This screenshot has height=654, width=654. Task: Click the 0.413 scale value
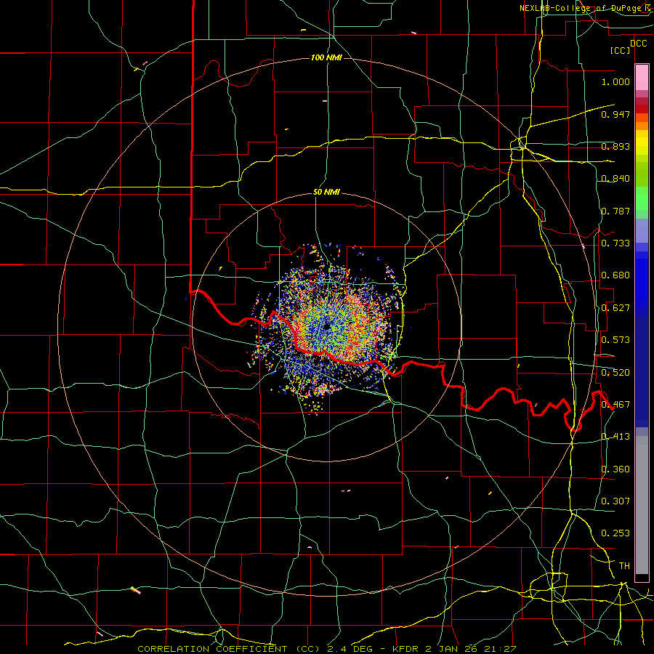(x=615, y=437)
